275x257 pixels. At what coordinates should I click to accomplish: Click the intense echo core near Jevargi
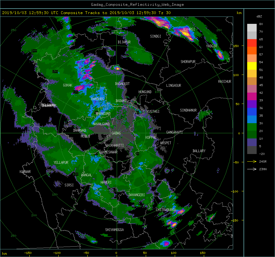click(186, 35)
